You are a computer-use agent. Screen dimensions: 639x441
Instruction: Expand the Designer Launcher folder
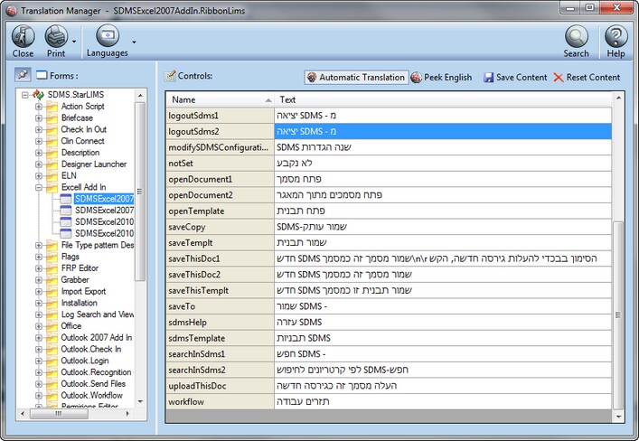[39, 164]
